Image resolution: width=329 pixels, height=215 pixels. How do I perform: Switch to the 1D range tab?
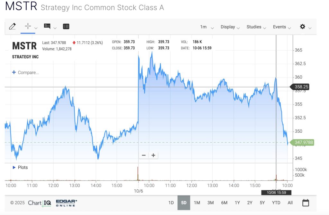[171, 203]
